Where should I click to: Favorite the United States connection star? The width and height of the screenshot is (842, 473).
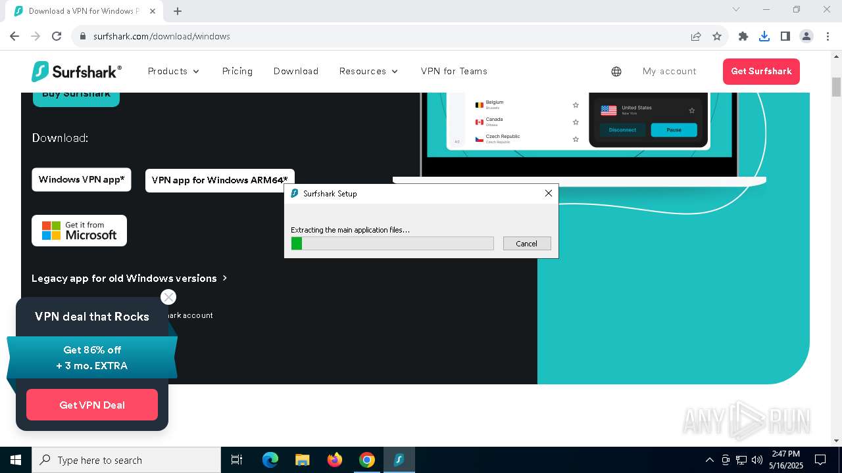click(691, 110)
